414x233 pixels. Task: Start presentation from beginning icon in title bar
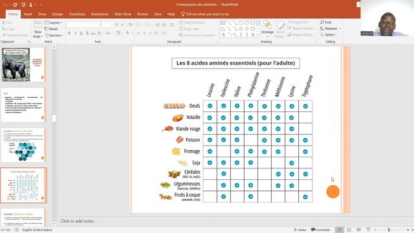23,5
